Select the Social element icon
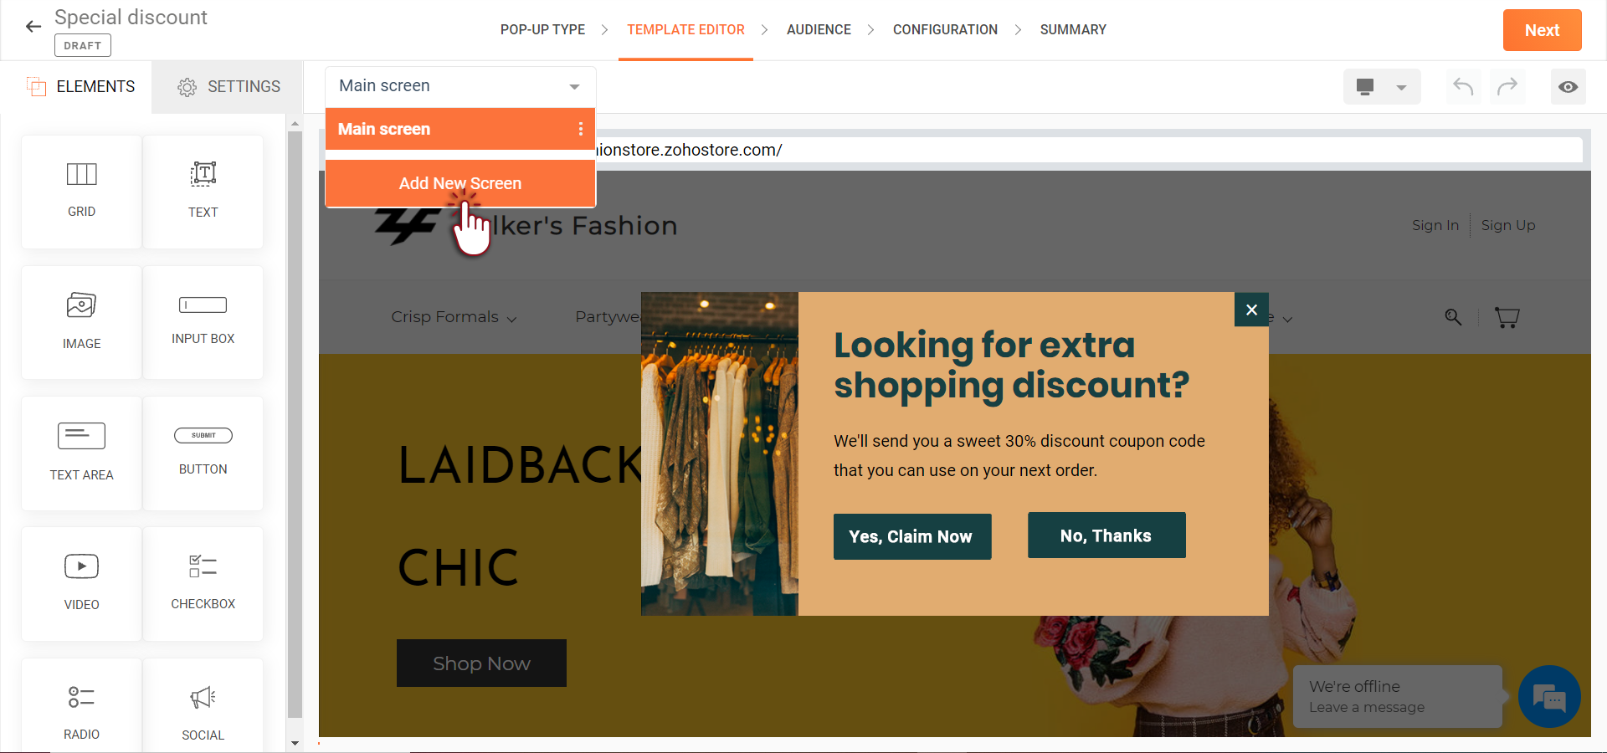This screenshot has height=753, width=1607. tap(203, 698)
